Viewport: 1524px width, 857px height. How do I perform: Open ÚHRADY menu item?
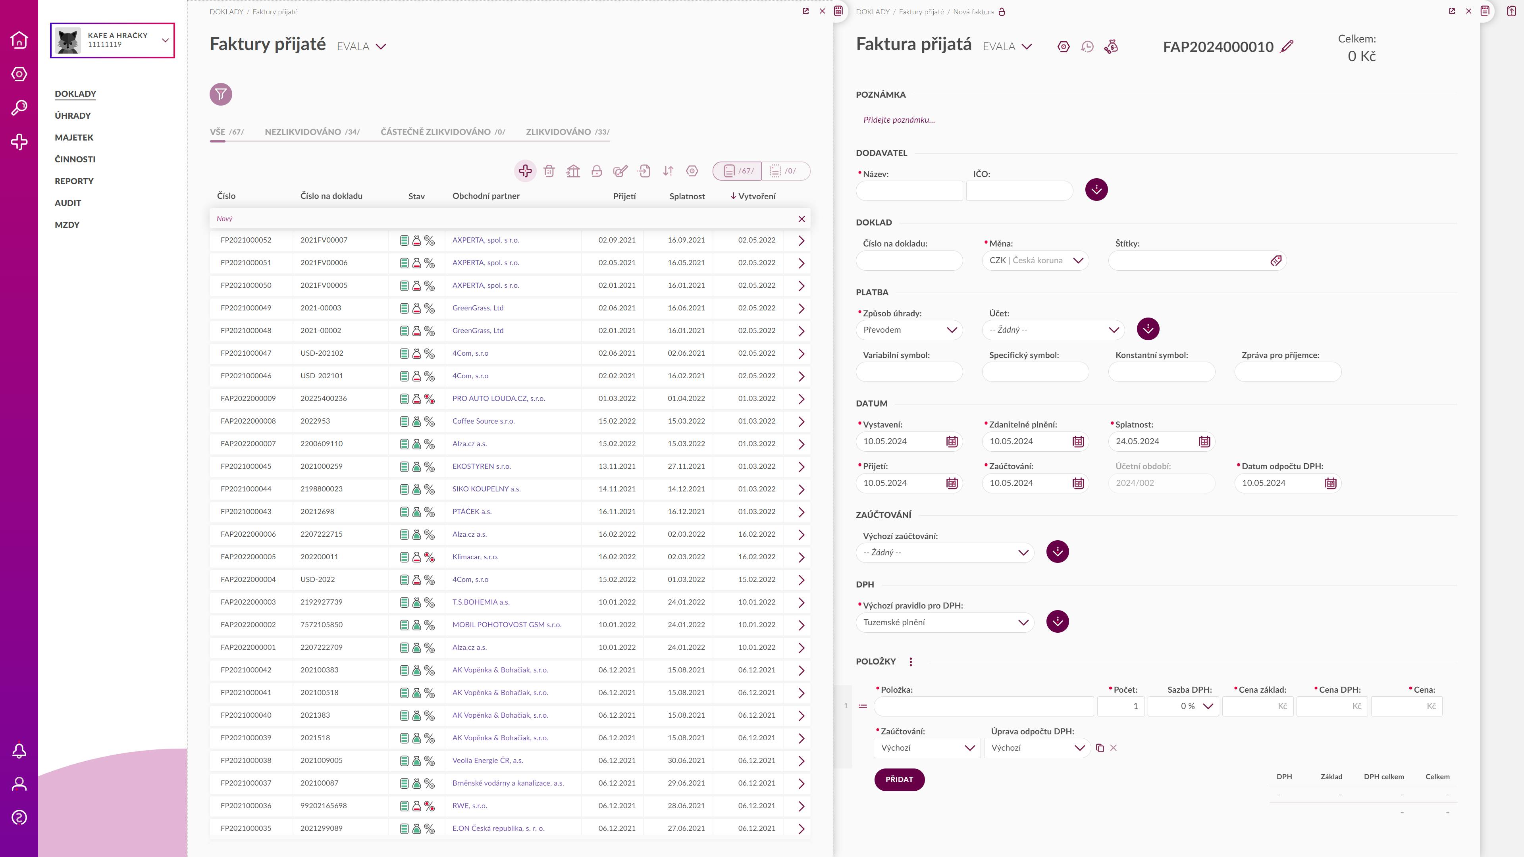coord(73,116)
